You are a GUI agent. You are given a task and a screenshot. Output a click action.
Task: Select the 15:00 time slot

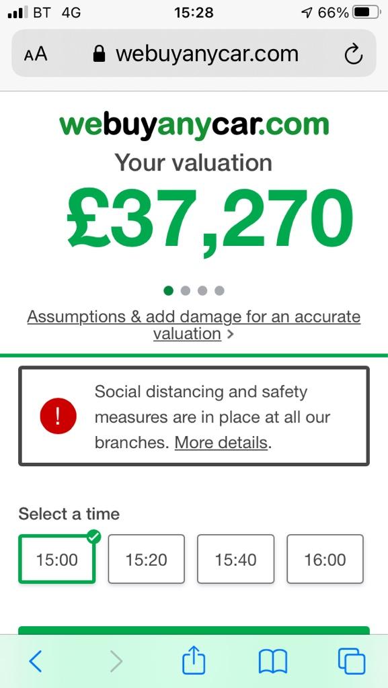click(x=57, y=559)
